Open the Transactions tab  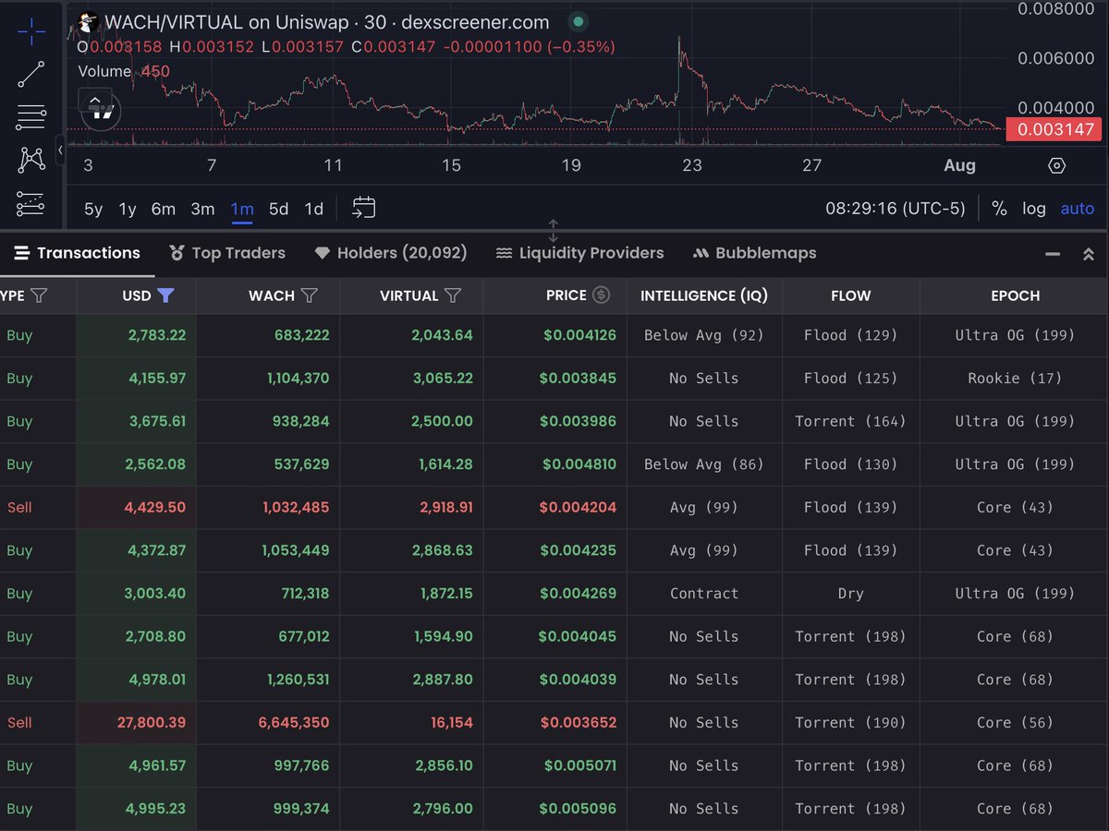[77, 253]
